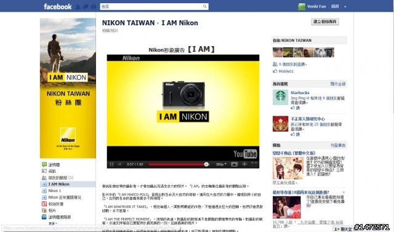Click the I AM NIKON profile banner image
The height and width of the screenshot is (232, 394).
(x=68, y=88)
